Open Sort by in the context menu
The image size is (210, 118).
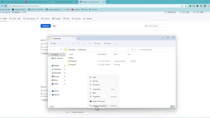pos(103,81)
